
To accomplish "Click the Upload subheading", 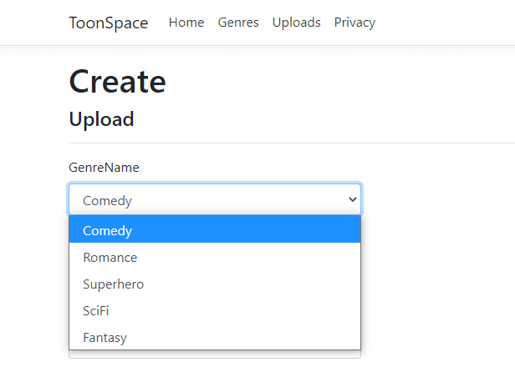I will [101, 119].
